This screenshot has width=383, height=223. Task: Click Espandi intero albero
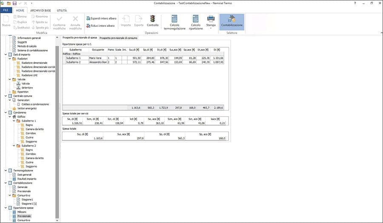click(101, 19)
